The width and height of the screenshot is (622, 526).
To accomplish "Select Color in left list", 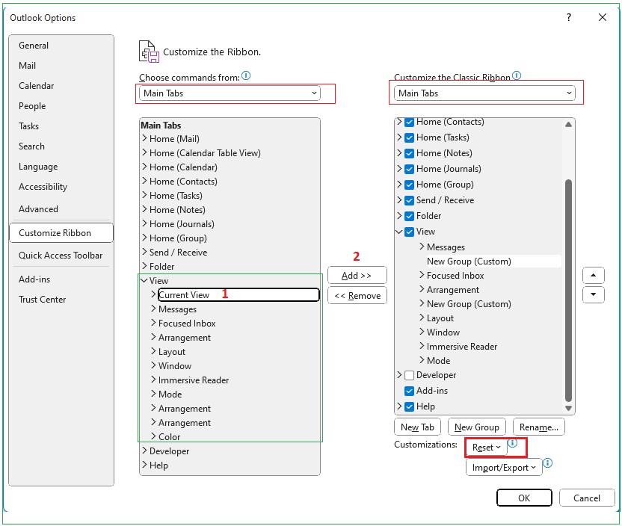I will click(170, 437).
